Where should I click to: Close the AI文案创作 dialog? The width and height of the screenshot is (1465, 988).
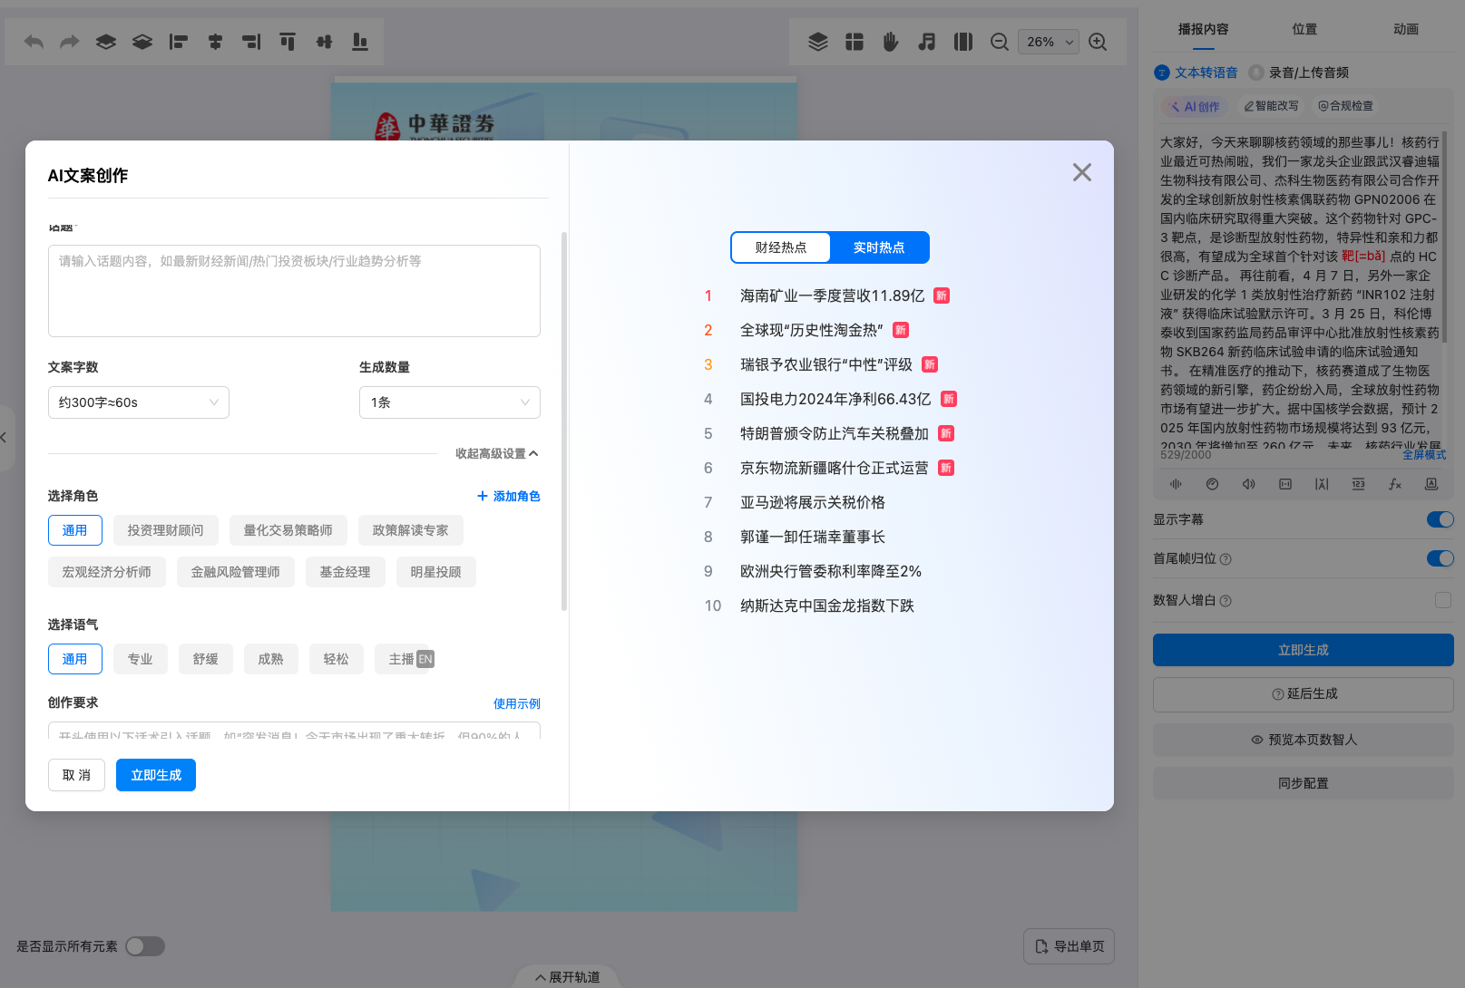coord(1081,172)
